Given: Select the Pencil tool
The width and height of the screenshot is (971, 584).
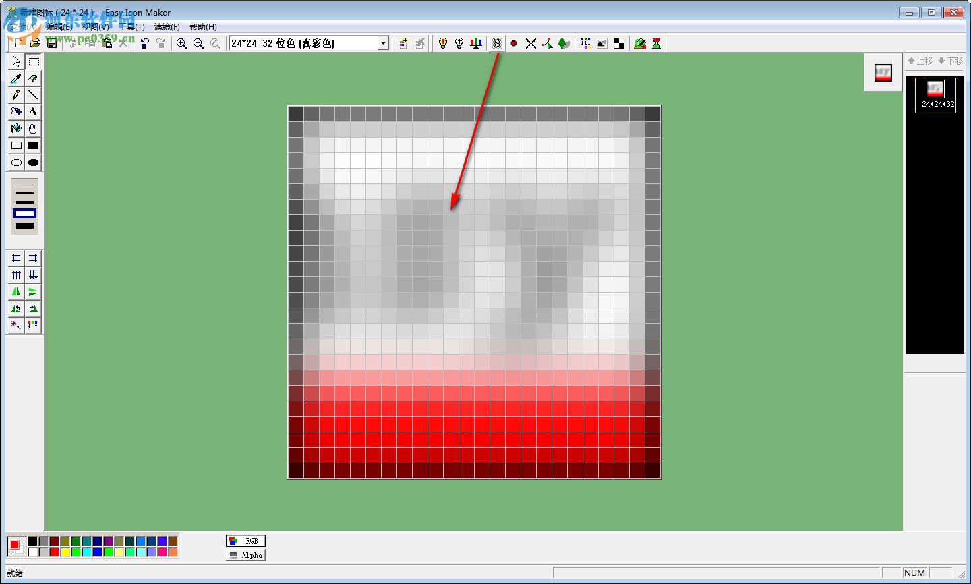Looking at the screenshot, I should (x=16, y=95).
